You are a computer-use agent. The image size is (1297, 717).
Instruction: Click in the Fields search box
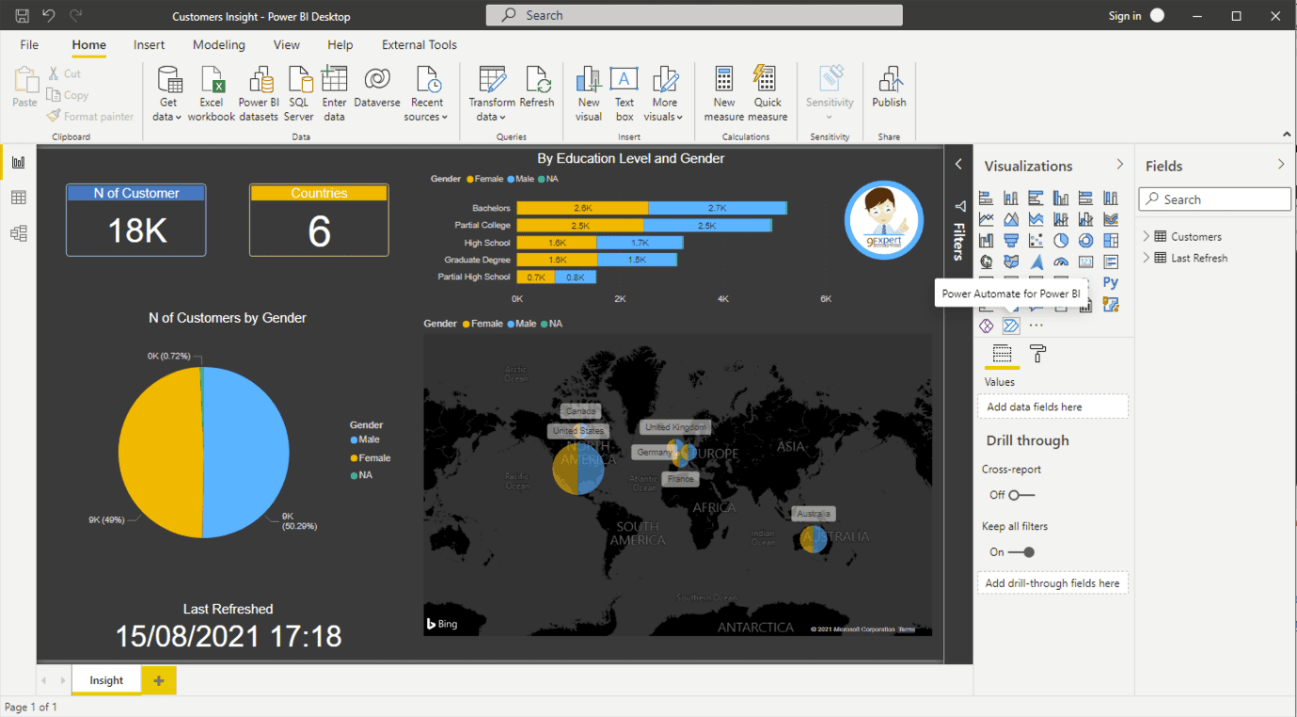(x=1214, y=199)
